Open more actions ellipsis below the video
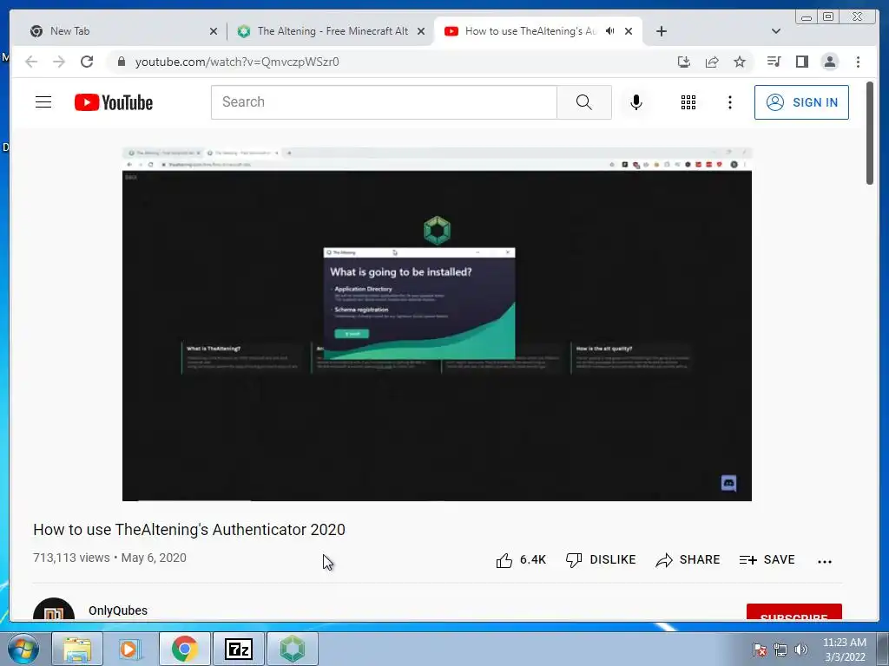 click(x=825, y=561)
